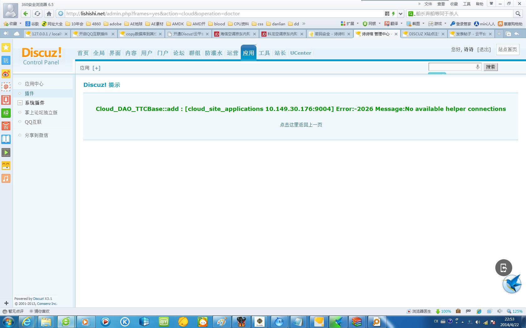526x328 pixels.
Task: Click the [退出] logout link
Action: (484, 49)
